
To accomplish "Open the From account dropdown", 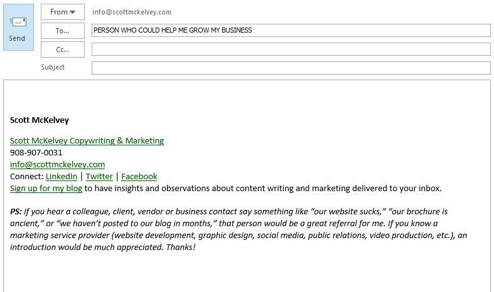I will click(x=63, y=12).
